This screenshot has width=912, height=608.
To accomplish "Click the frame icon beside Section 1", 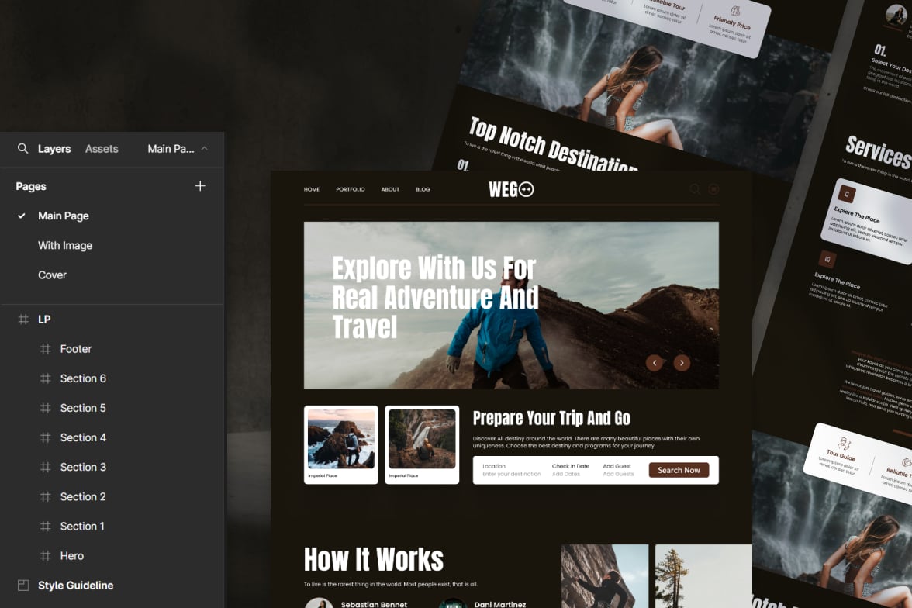I will 45,527.
